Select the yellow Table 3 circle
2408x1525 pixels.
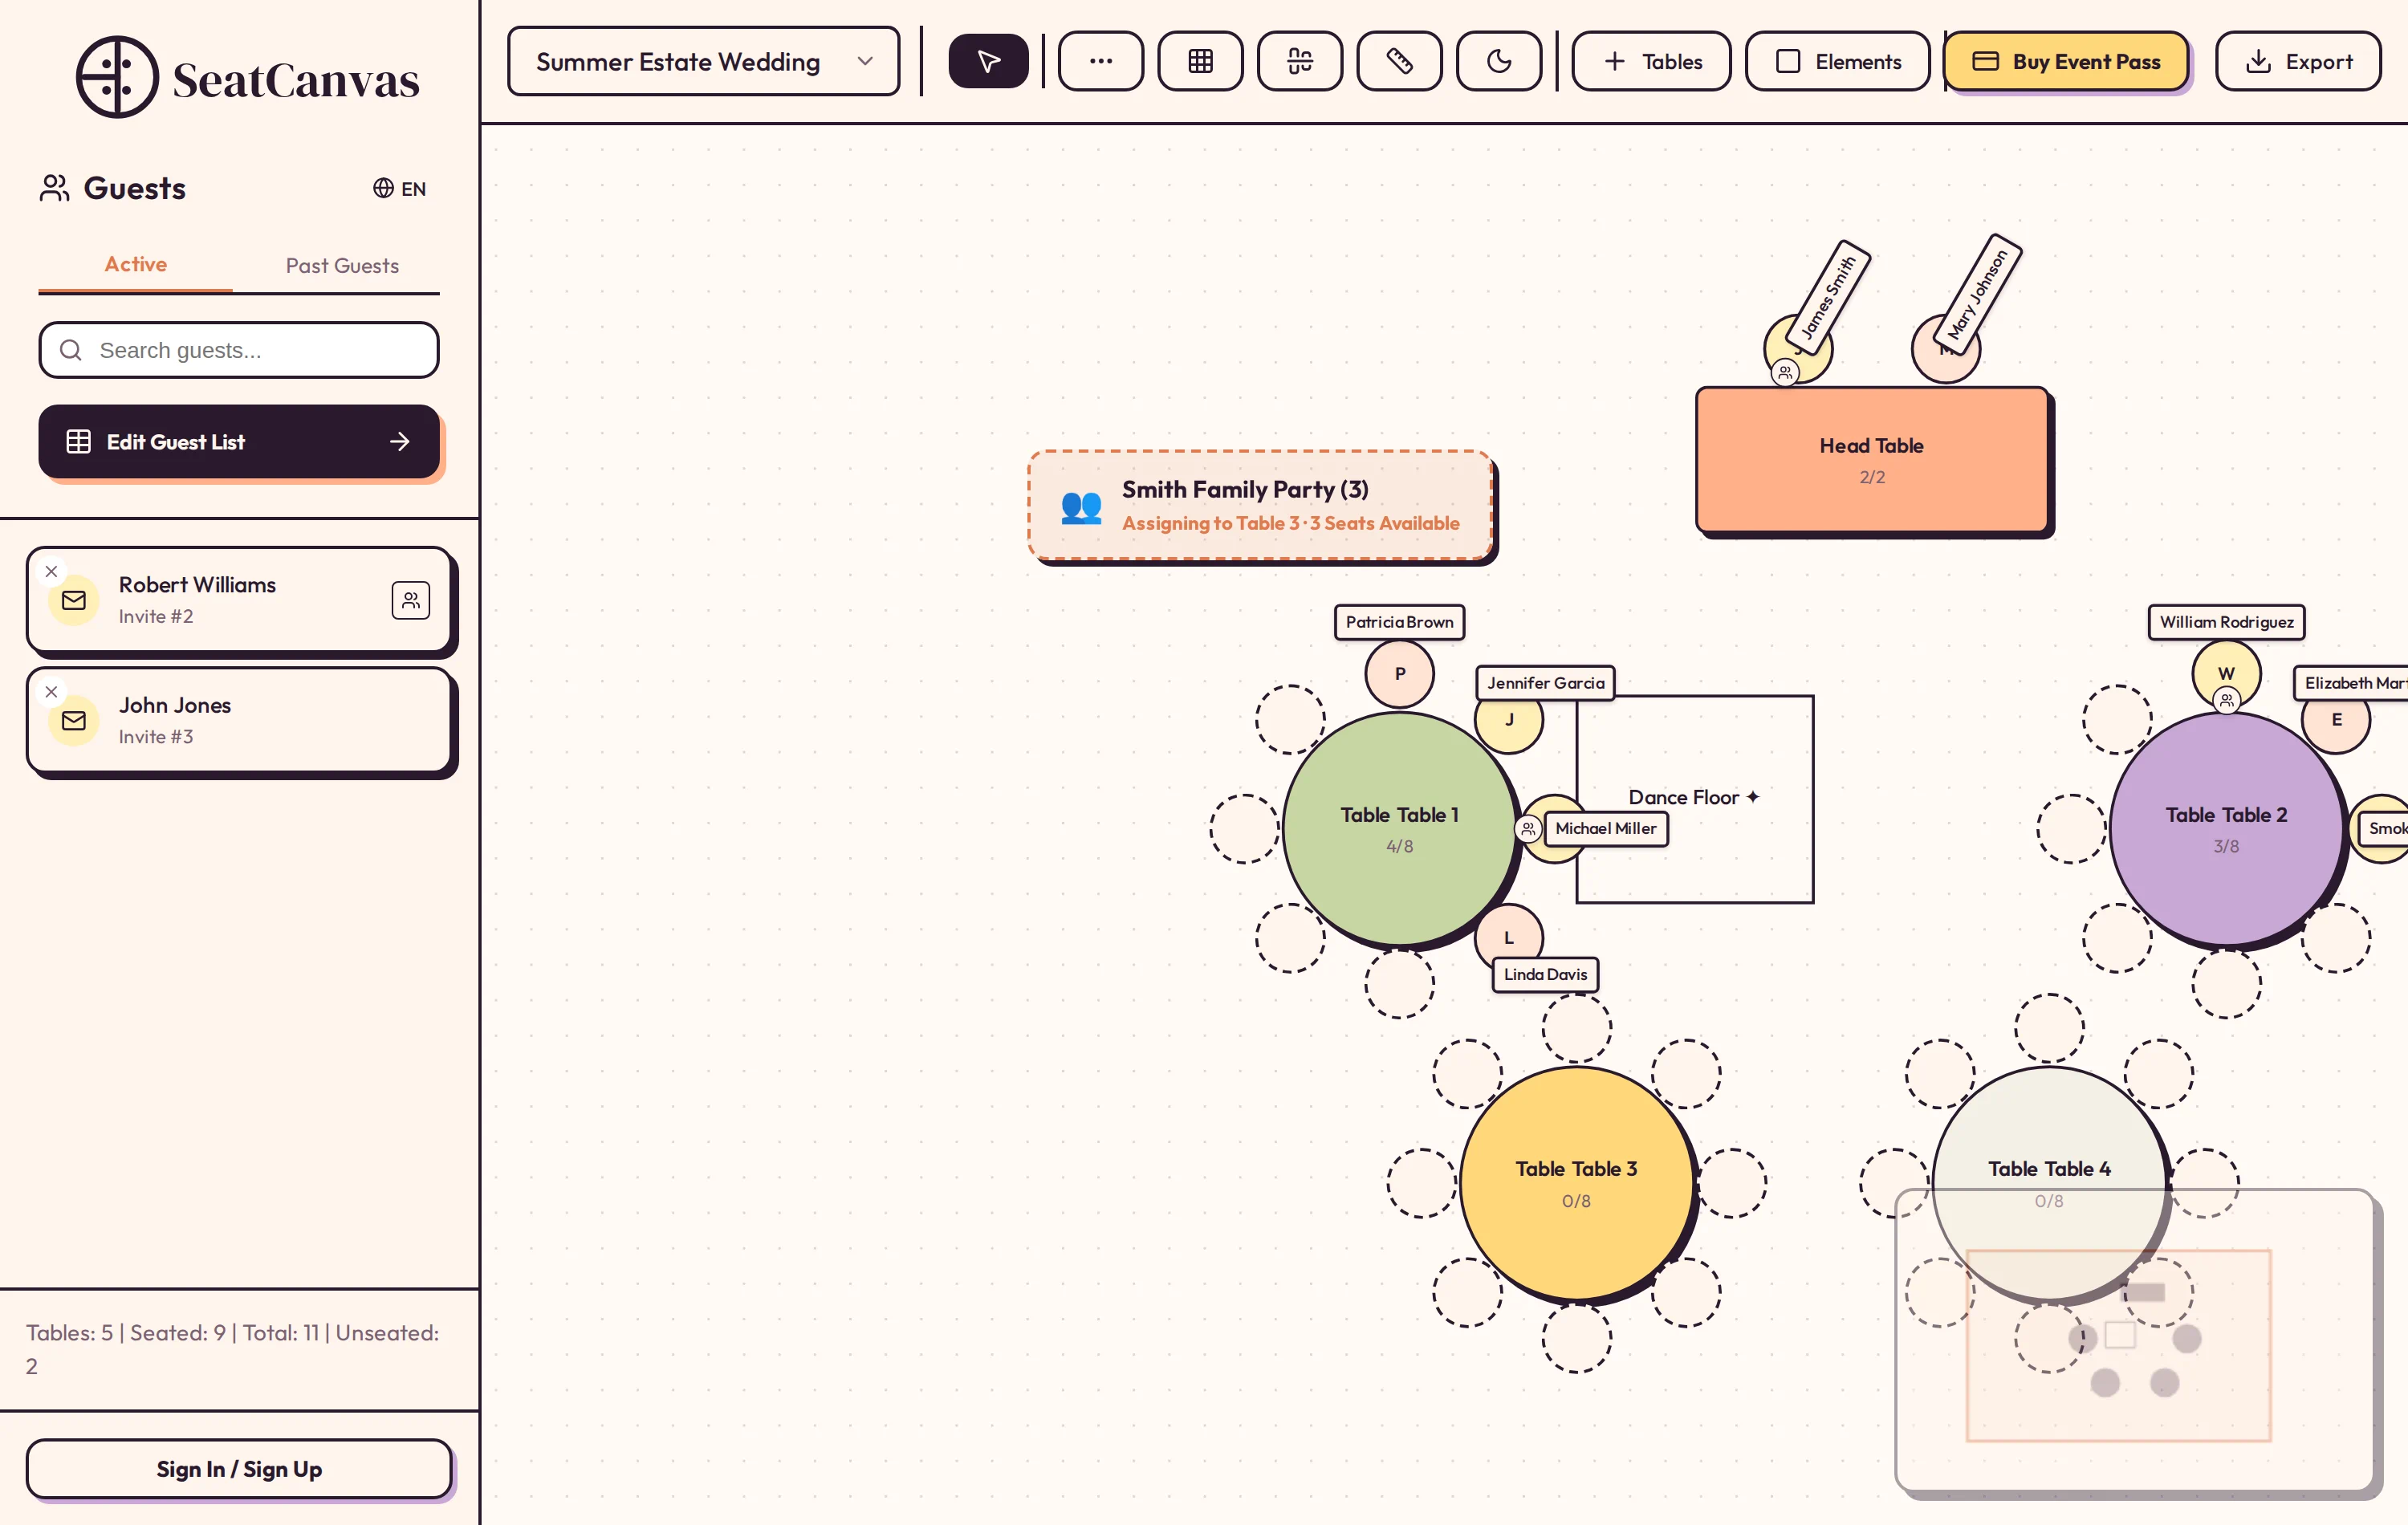[1576, 1183]
